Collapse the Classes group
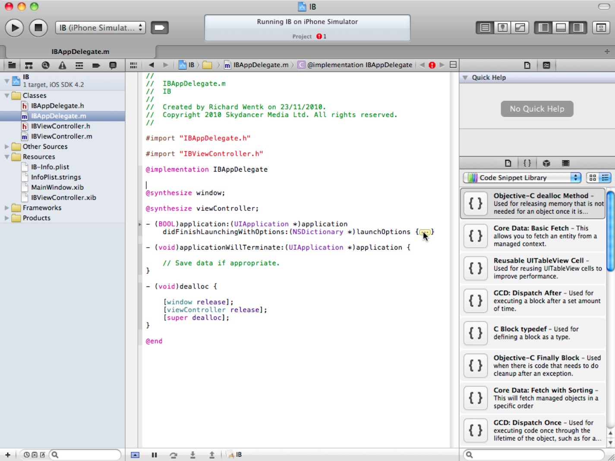 click(x=6, y=96)
